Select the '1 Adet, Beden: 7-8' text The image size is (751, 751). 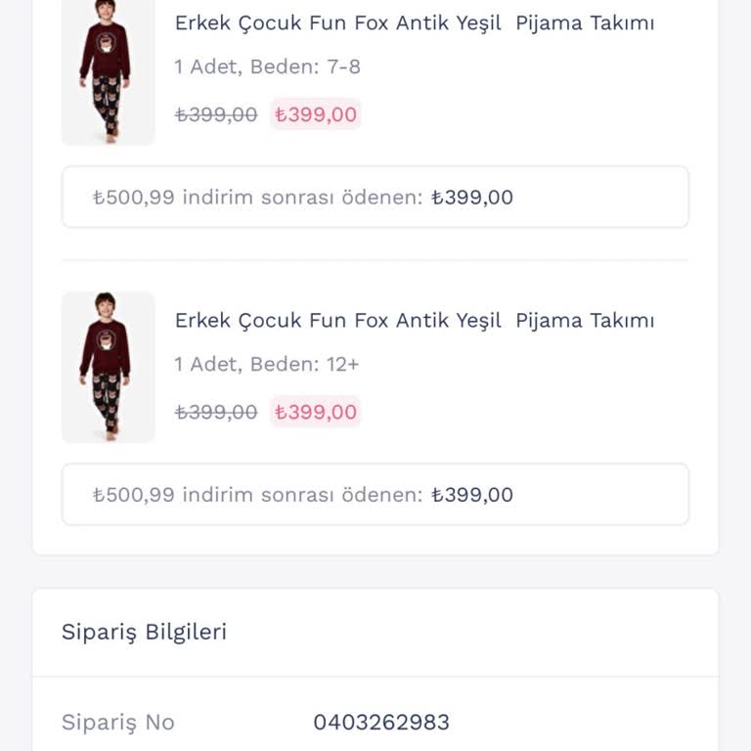tap(267, 66)
